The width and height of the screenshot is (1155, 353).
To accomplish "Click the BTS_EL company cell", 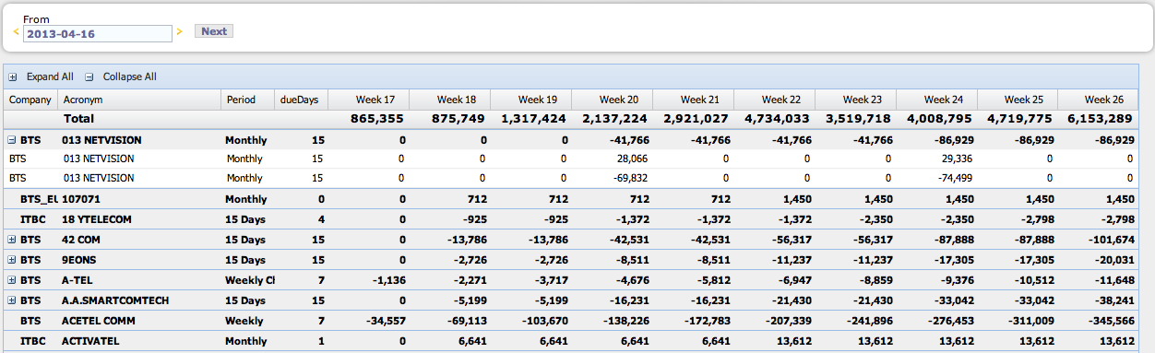I will tap(39, 199).
